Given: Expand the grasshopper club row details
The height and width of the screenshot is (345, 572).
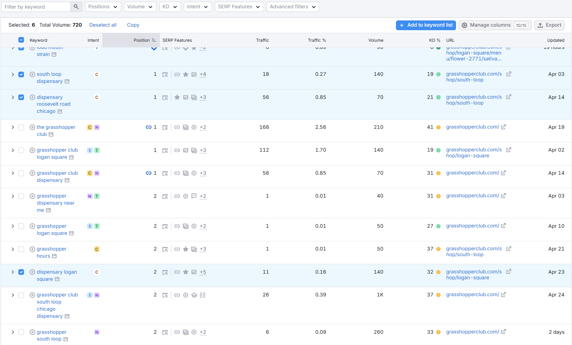Looking at the screenshot, I should pyautogui.click(x=13, y=127).
